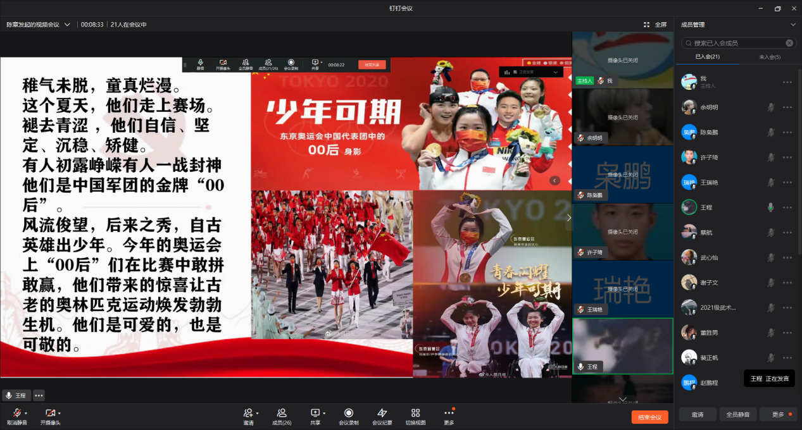Screen dimensions: 802x430
Task: Click the 切换视图 switch view icon
Action: click(x=415, y=413)
